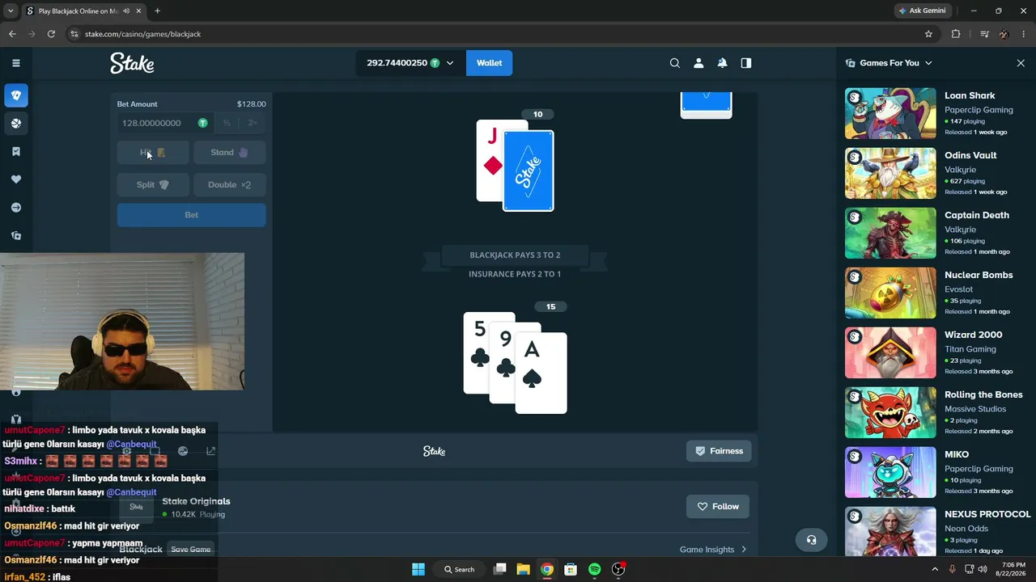Open the Fairness button

coord(719,451)
